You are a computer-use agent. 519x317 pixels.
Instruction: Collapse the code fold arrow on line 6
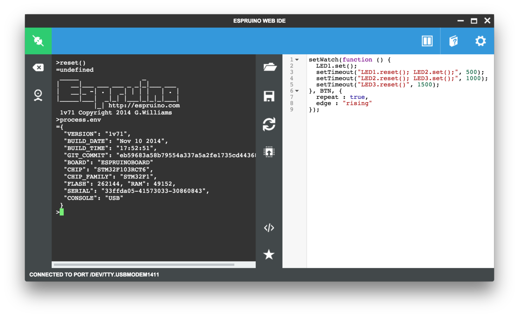[x=297, y=91]
